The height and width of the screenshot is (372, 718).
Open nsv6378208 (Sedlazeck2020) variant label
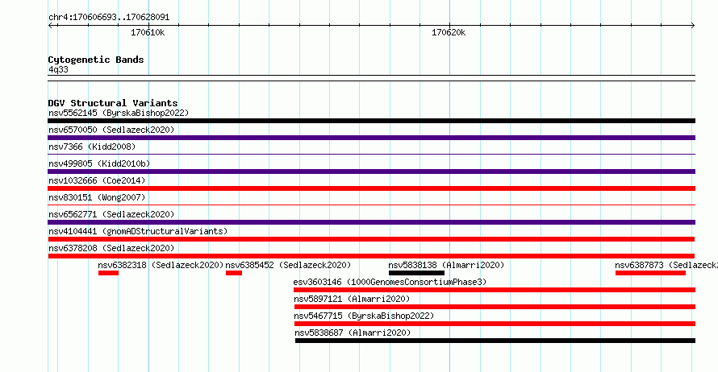(111, 248)
